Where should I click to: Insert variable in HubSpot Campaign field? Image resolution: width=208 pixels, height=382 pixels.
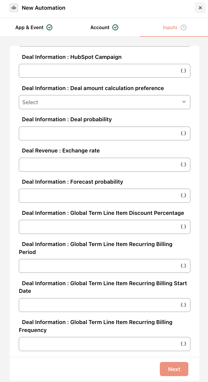click(x=183, y=71)
